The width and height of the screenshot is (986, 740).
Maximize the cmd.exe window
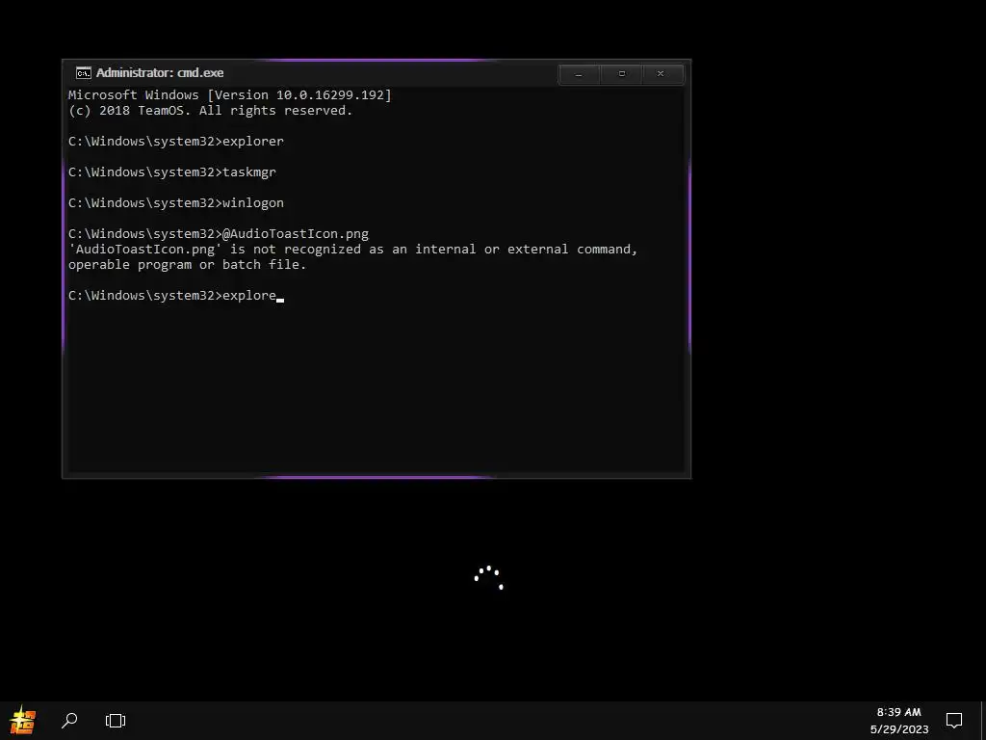tap(621, 74)
